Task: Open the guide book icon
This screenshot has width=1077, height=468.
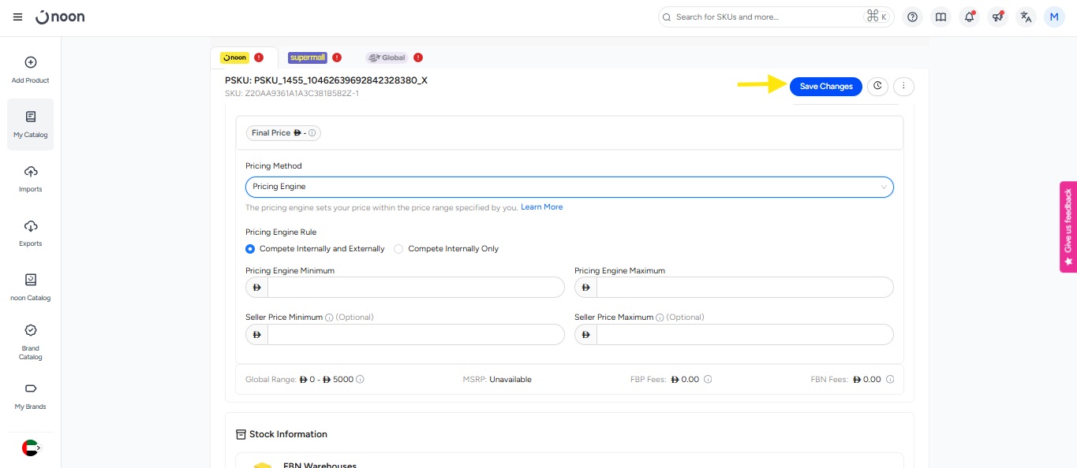Action: tap(941, 17)
